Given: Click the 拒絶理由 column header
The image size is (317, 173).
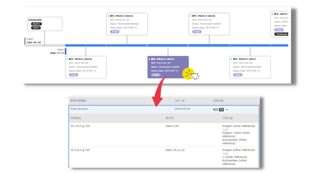Looking at the screenshot, I should [x=76, y=118].
